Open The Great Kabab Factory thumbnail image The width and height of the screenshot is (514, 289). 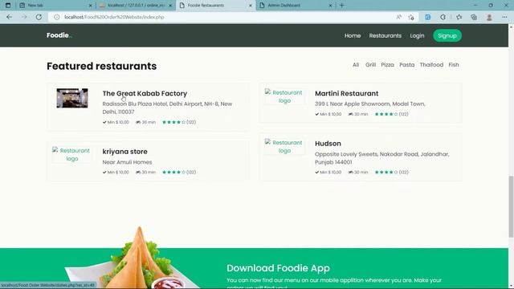click(x=72, y=98)
